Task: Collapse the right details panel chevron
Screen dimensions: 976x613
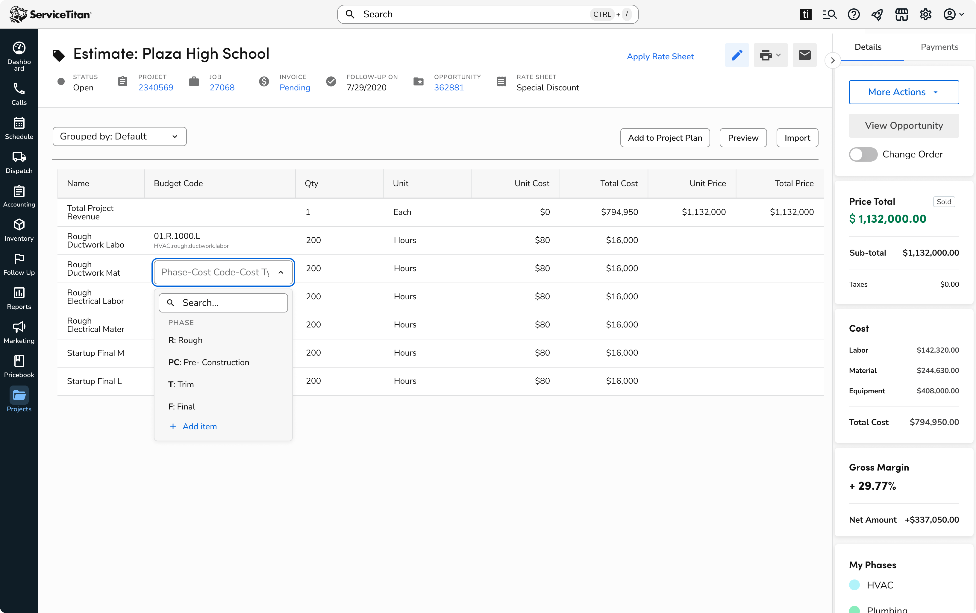Action: click(833, 60)
